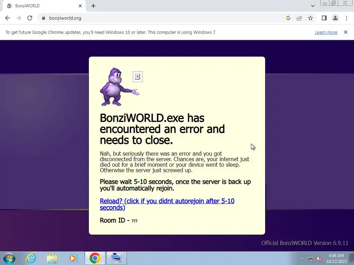Go back using the browser back arrow
Viewport: 354px width, 265px height.
coord(8,18)
